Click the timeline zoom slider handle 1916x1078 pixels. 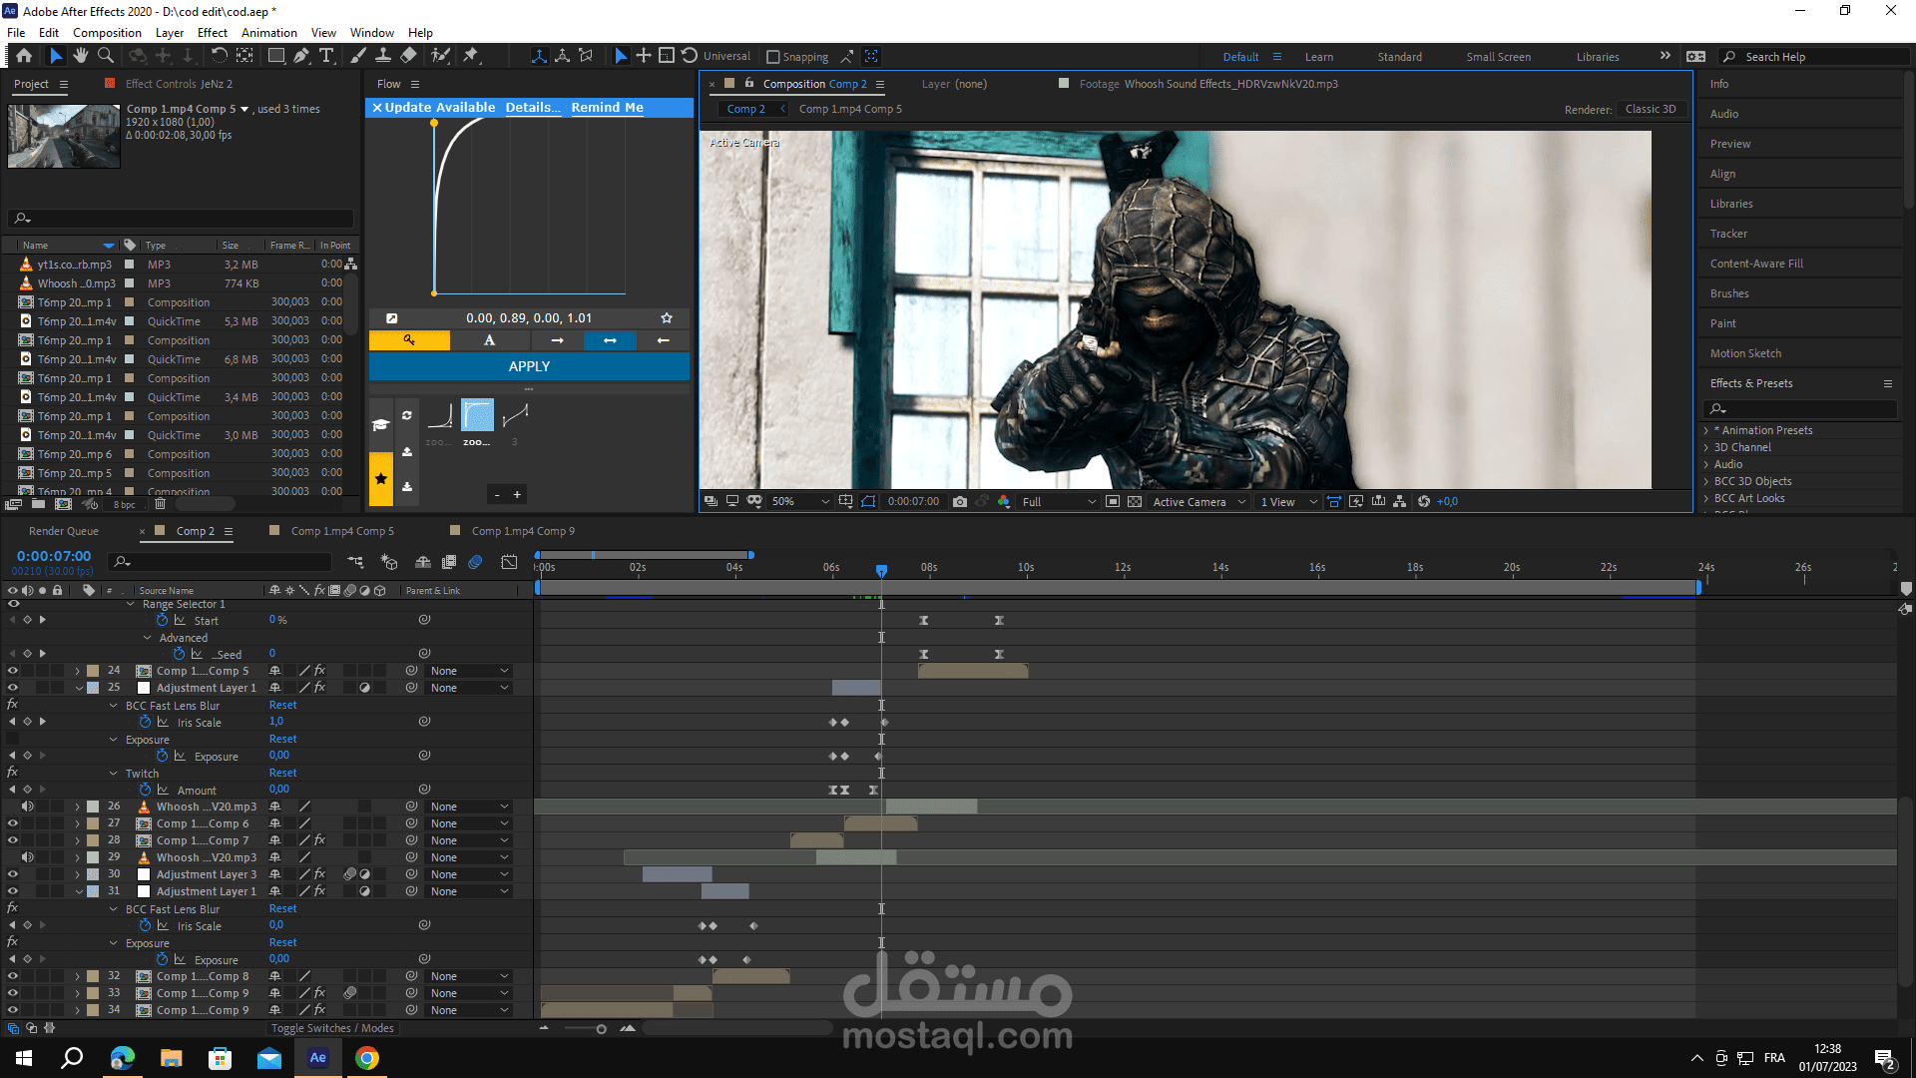tap(601, 1029)
